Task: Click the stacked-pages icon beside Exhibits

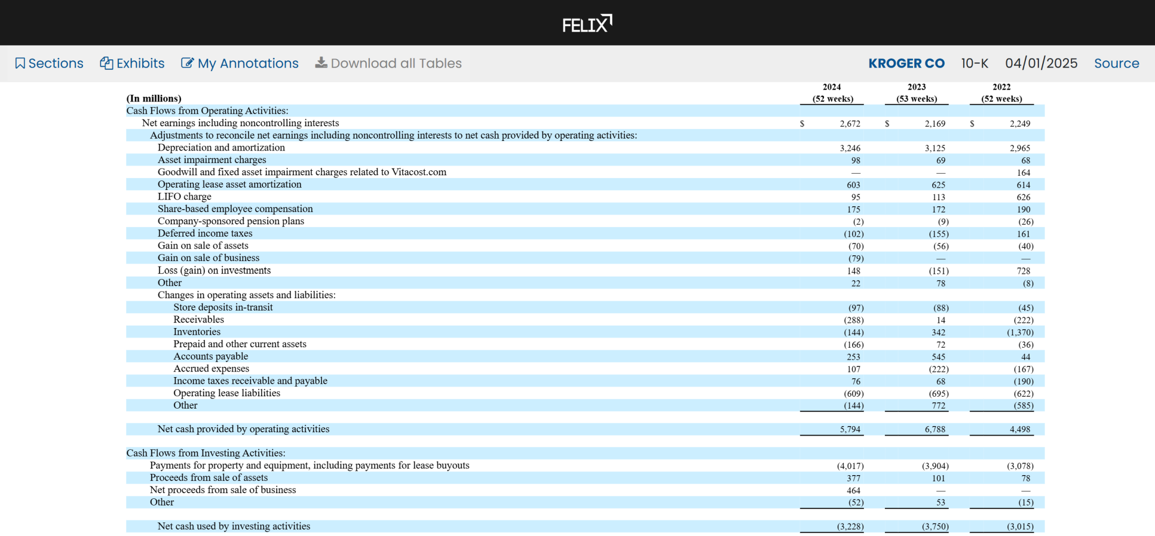Action: [x=107, y=63]
